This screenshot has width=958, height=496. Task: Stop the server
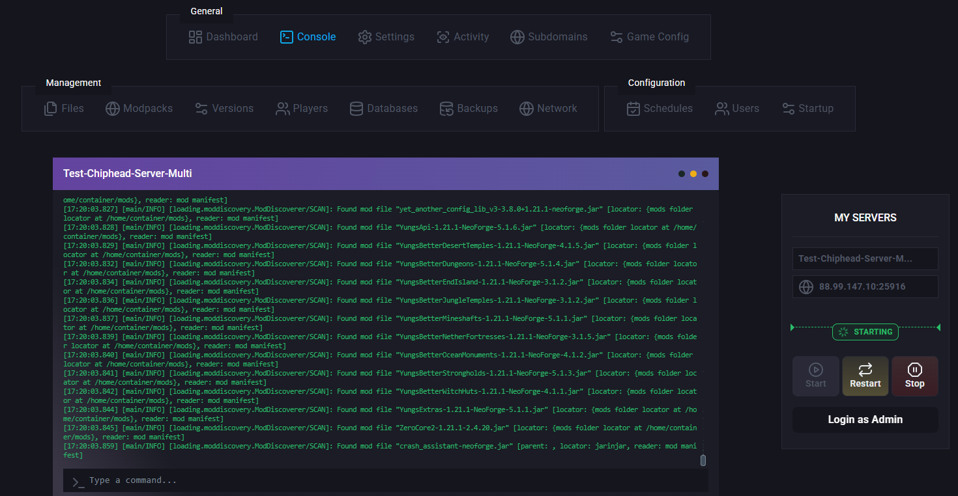pyautogui.click(x=914, y=376)
